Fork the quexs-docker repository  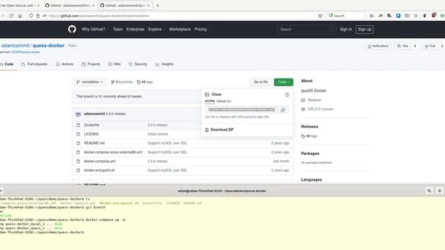(430, 46)
